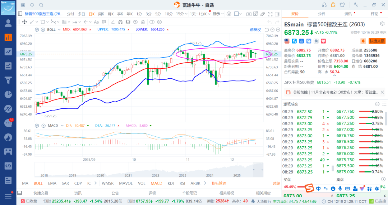Select the 分时 timeframe
The width and height of the screenshot is (388, 205).
click(x=70, y=14)
